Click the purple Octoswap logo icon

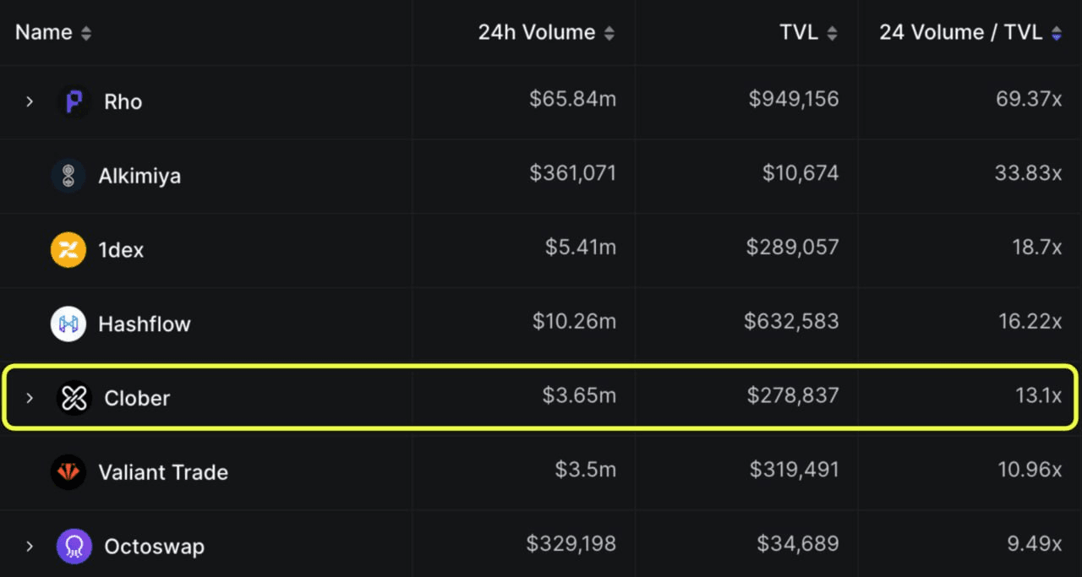point(74,547)
